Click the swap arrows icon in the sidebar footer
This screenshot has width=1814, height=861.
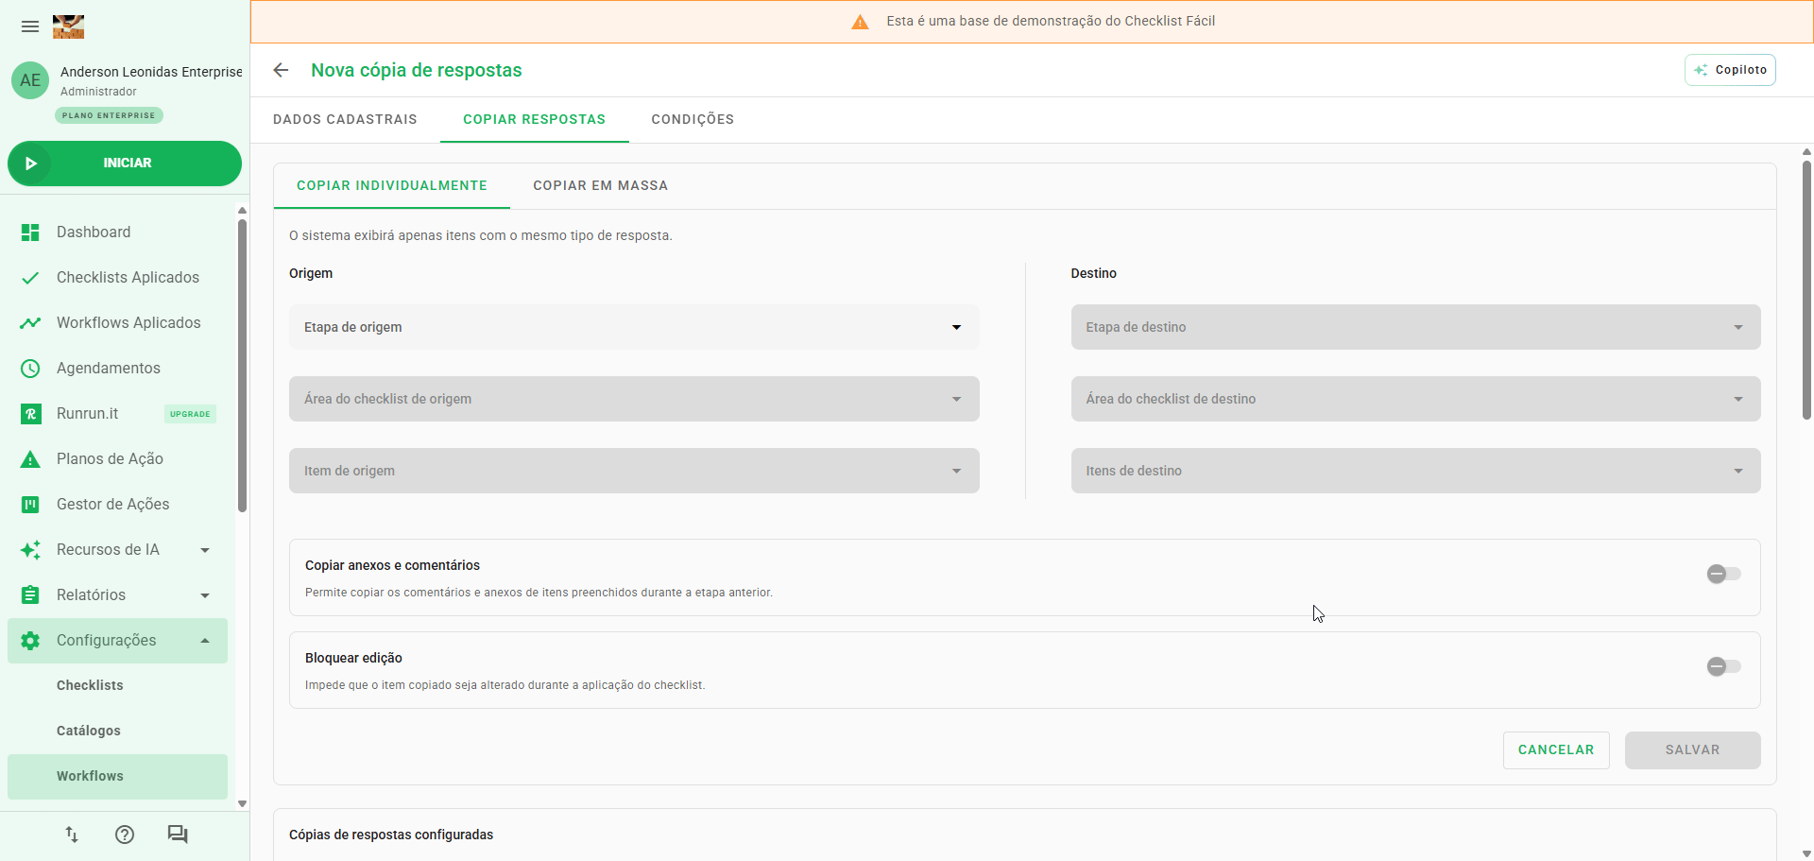click(72, 835)
